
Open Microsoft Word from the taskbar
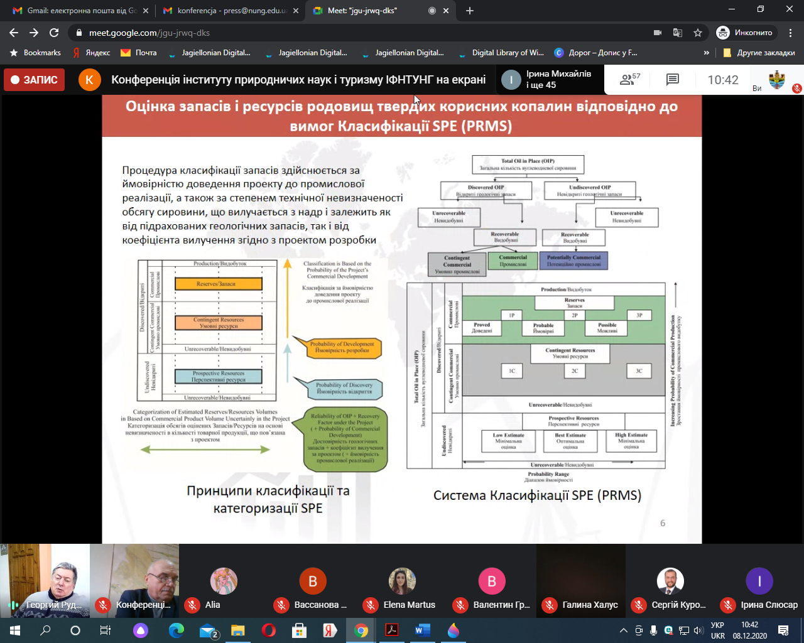[423, 630]
